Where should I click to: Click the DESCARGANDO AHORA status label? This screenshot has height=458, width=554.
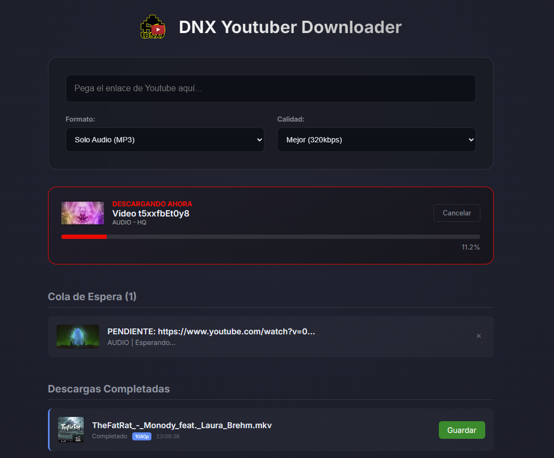pyautogui.click(x=152, y=204)
